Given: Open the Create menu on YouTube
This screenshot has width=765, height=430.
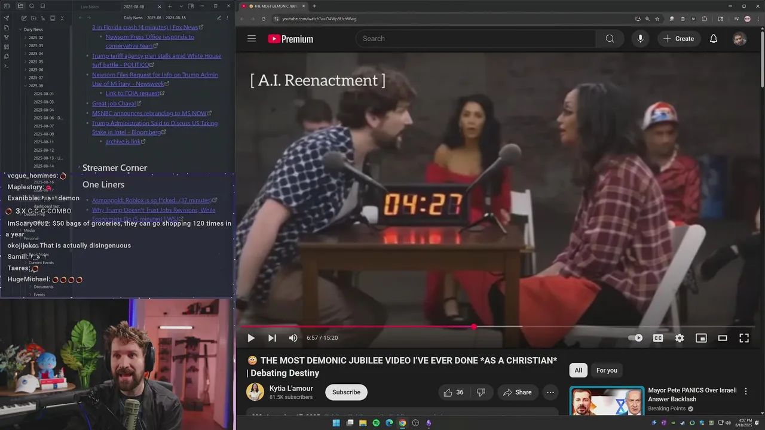Looking at the screenshot, I should tap(678, 39).
